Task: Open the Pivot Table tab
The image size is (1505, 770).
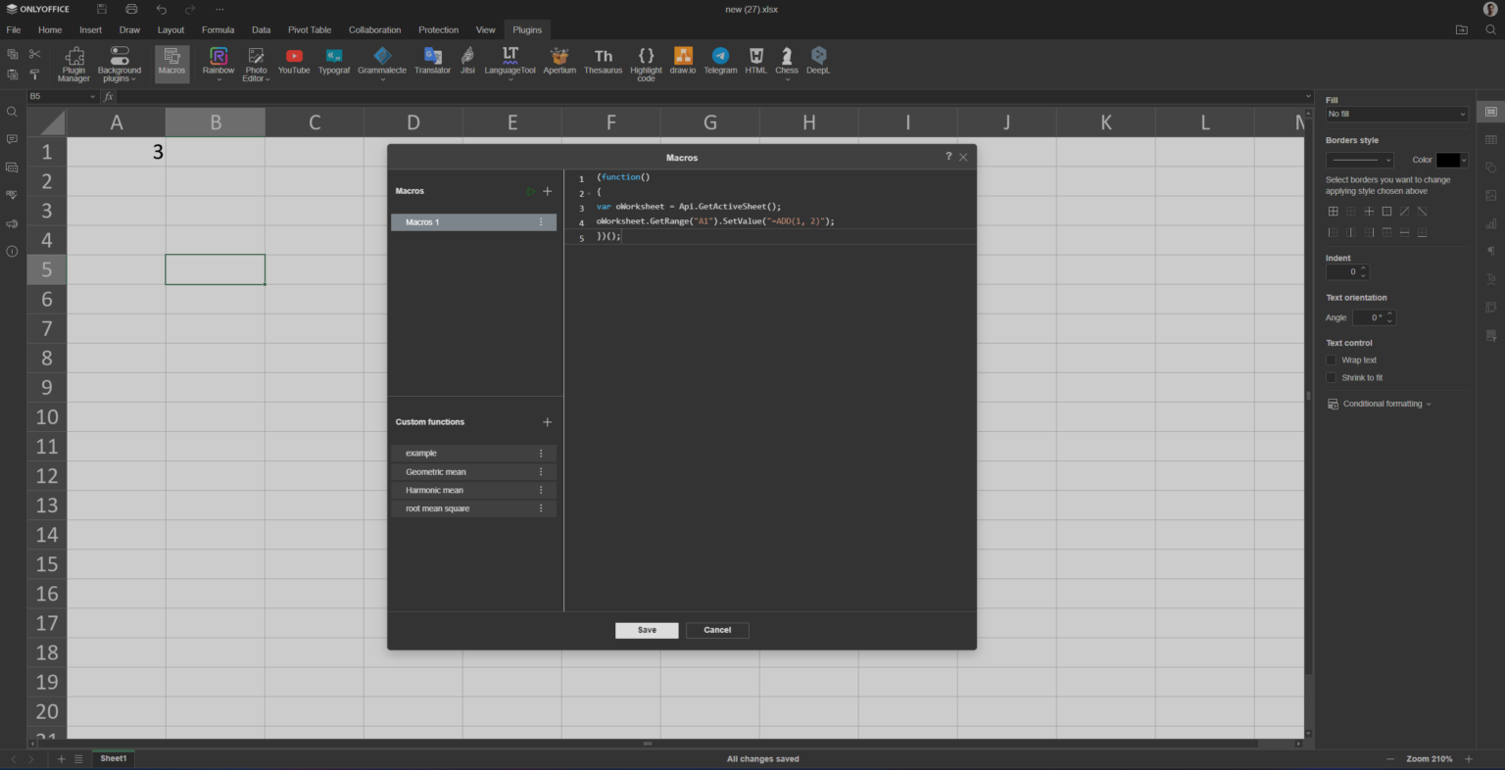Action: (310, 29)
